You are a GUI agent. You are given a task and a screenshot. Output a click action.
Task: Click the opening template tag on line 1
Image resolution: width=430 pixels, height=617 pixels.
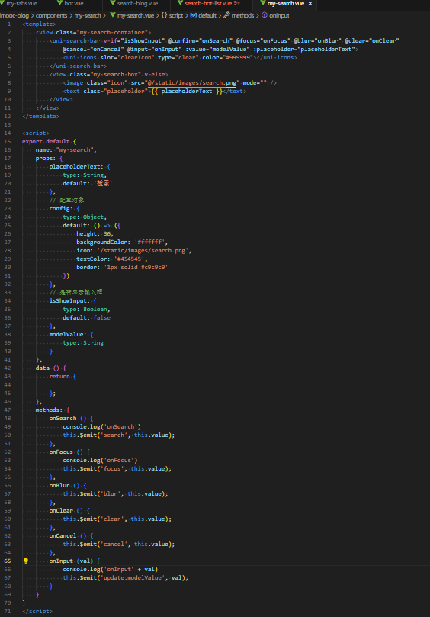point(39,24)
